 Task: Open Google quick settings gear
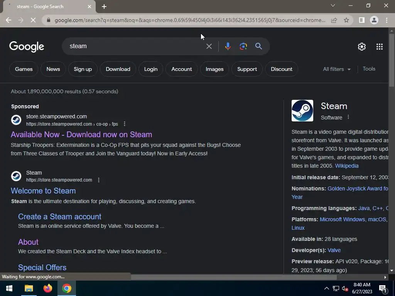pos(362,47)
